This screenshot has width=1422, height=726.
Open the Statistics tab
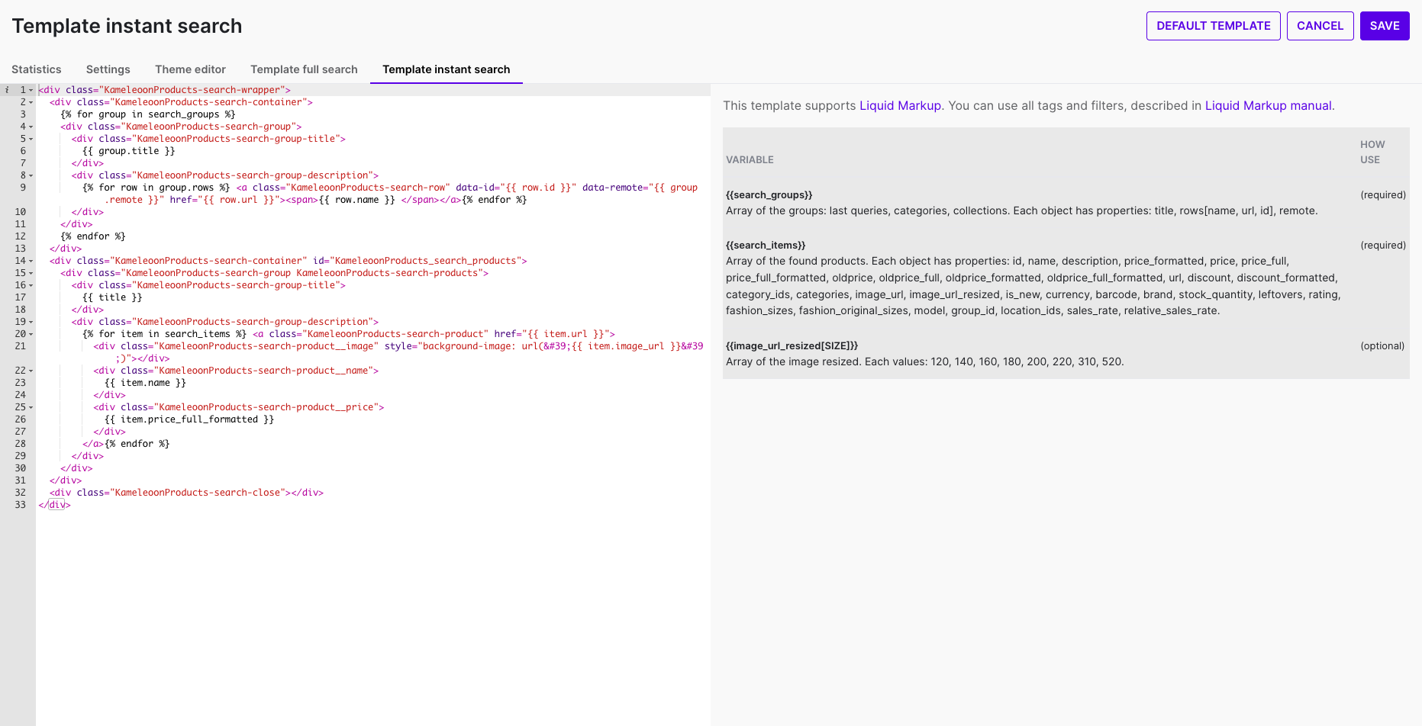(x=37, y=69)
